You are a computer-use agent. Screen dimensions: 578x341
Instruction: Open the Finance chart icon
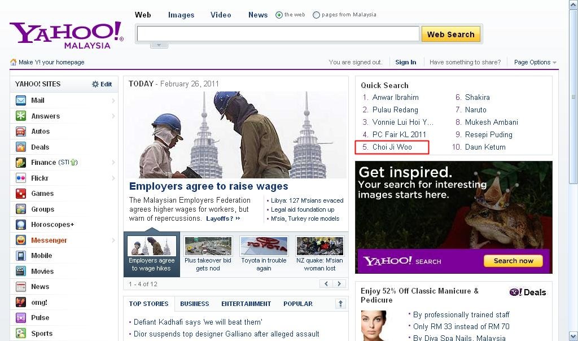[x=21, y=162]
